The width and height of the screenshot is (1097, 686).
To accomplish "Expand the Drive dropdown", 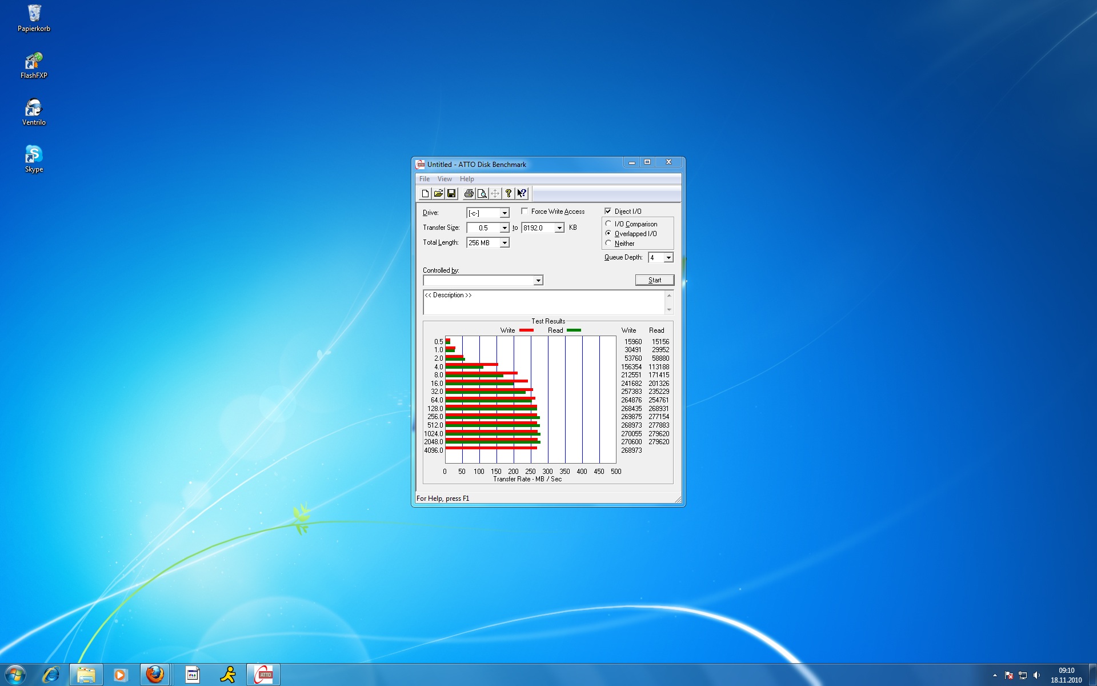I will [x=505, y=213].
